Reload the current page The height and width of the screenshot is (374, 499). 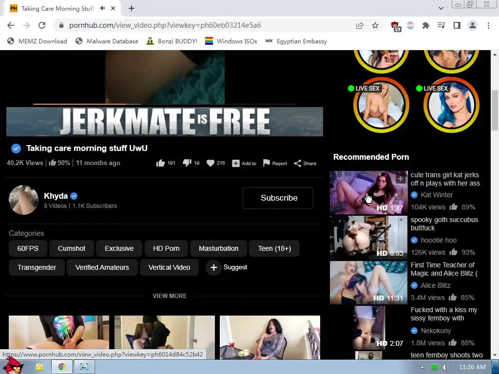tap(42, 25)
